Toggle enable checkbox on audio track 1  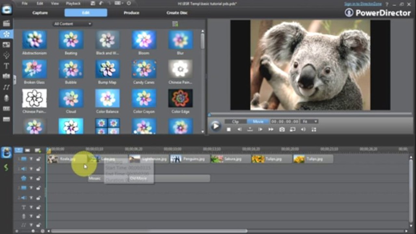[31, 169]
